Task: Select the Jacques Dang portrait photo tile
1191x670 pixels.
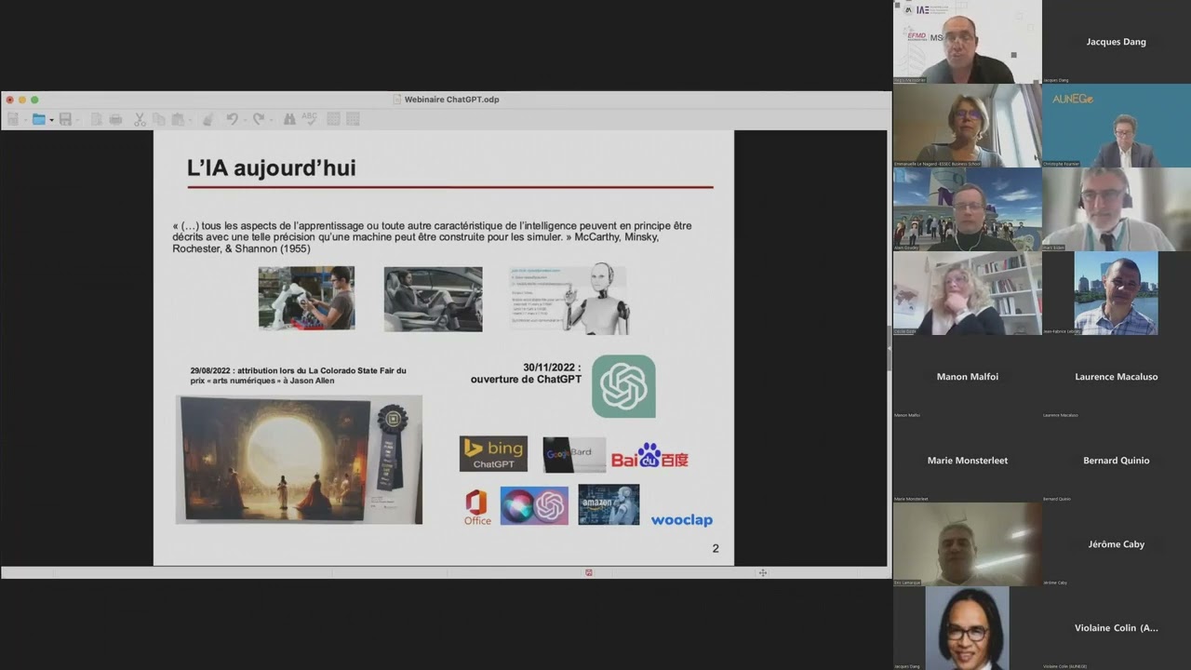Action: [968, 628]
